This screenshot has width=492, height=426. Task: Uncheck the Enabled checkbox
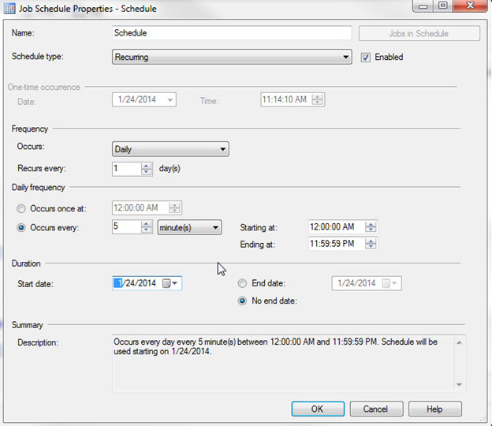366,58
